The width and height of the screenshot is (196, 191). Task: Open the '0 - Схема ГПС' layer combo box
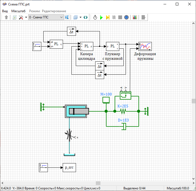[46, 17]
